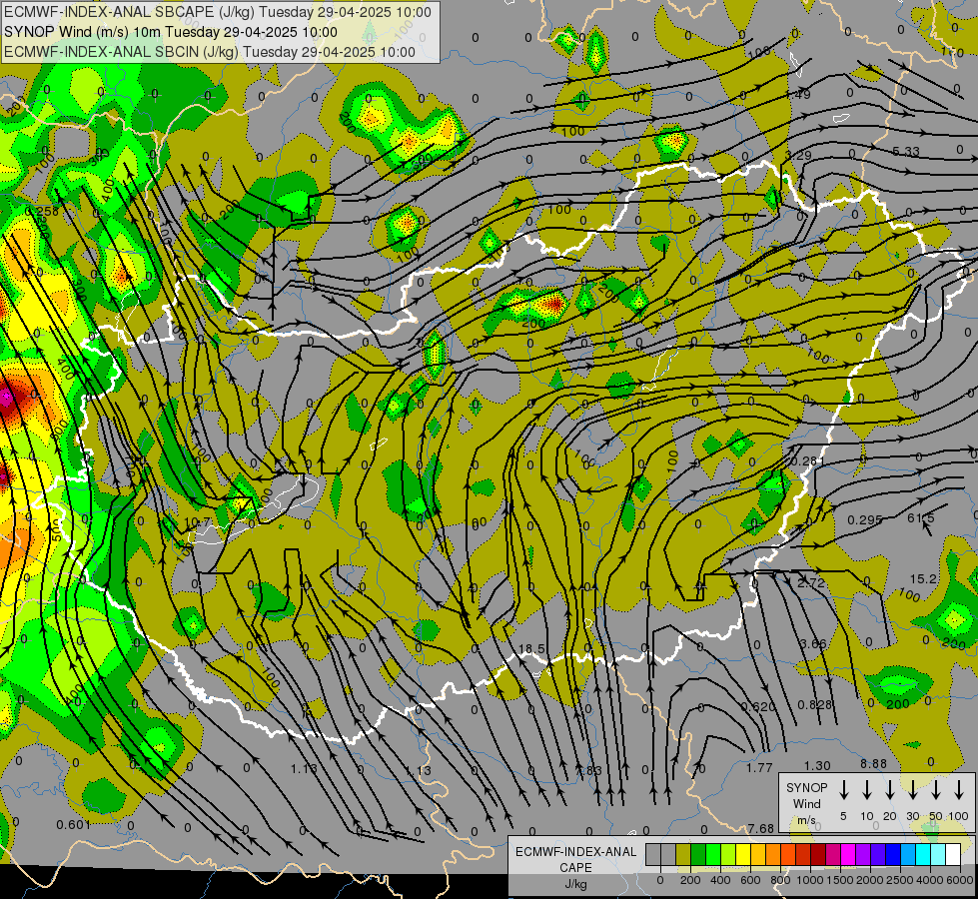This screenshot has height=899, width=978.
Task: Click the 5 m/s wind arrow in legend
Action: (x=844, y=790)
